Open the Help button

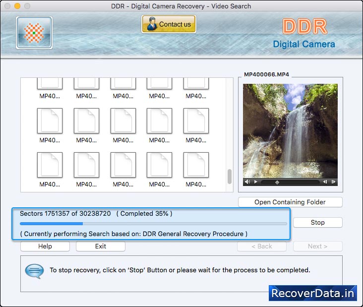click(x=45, y=246)
